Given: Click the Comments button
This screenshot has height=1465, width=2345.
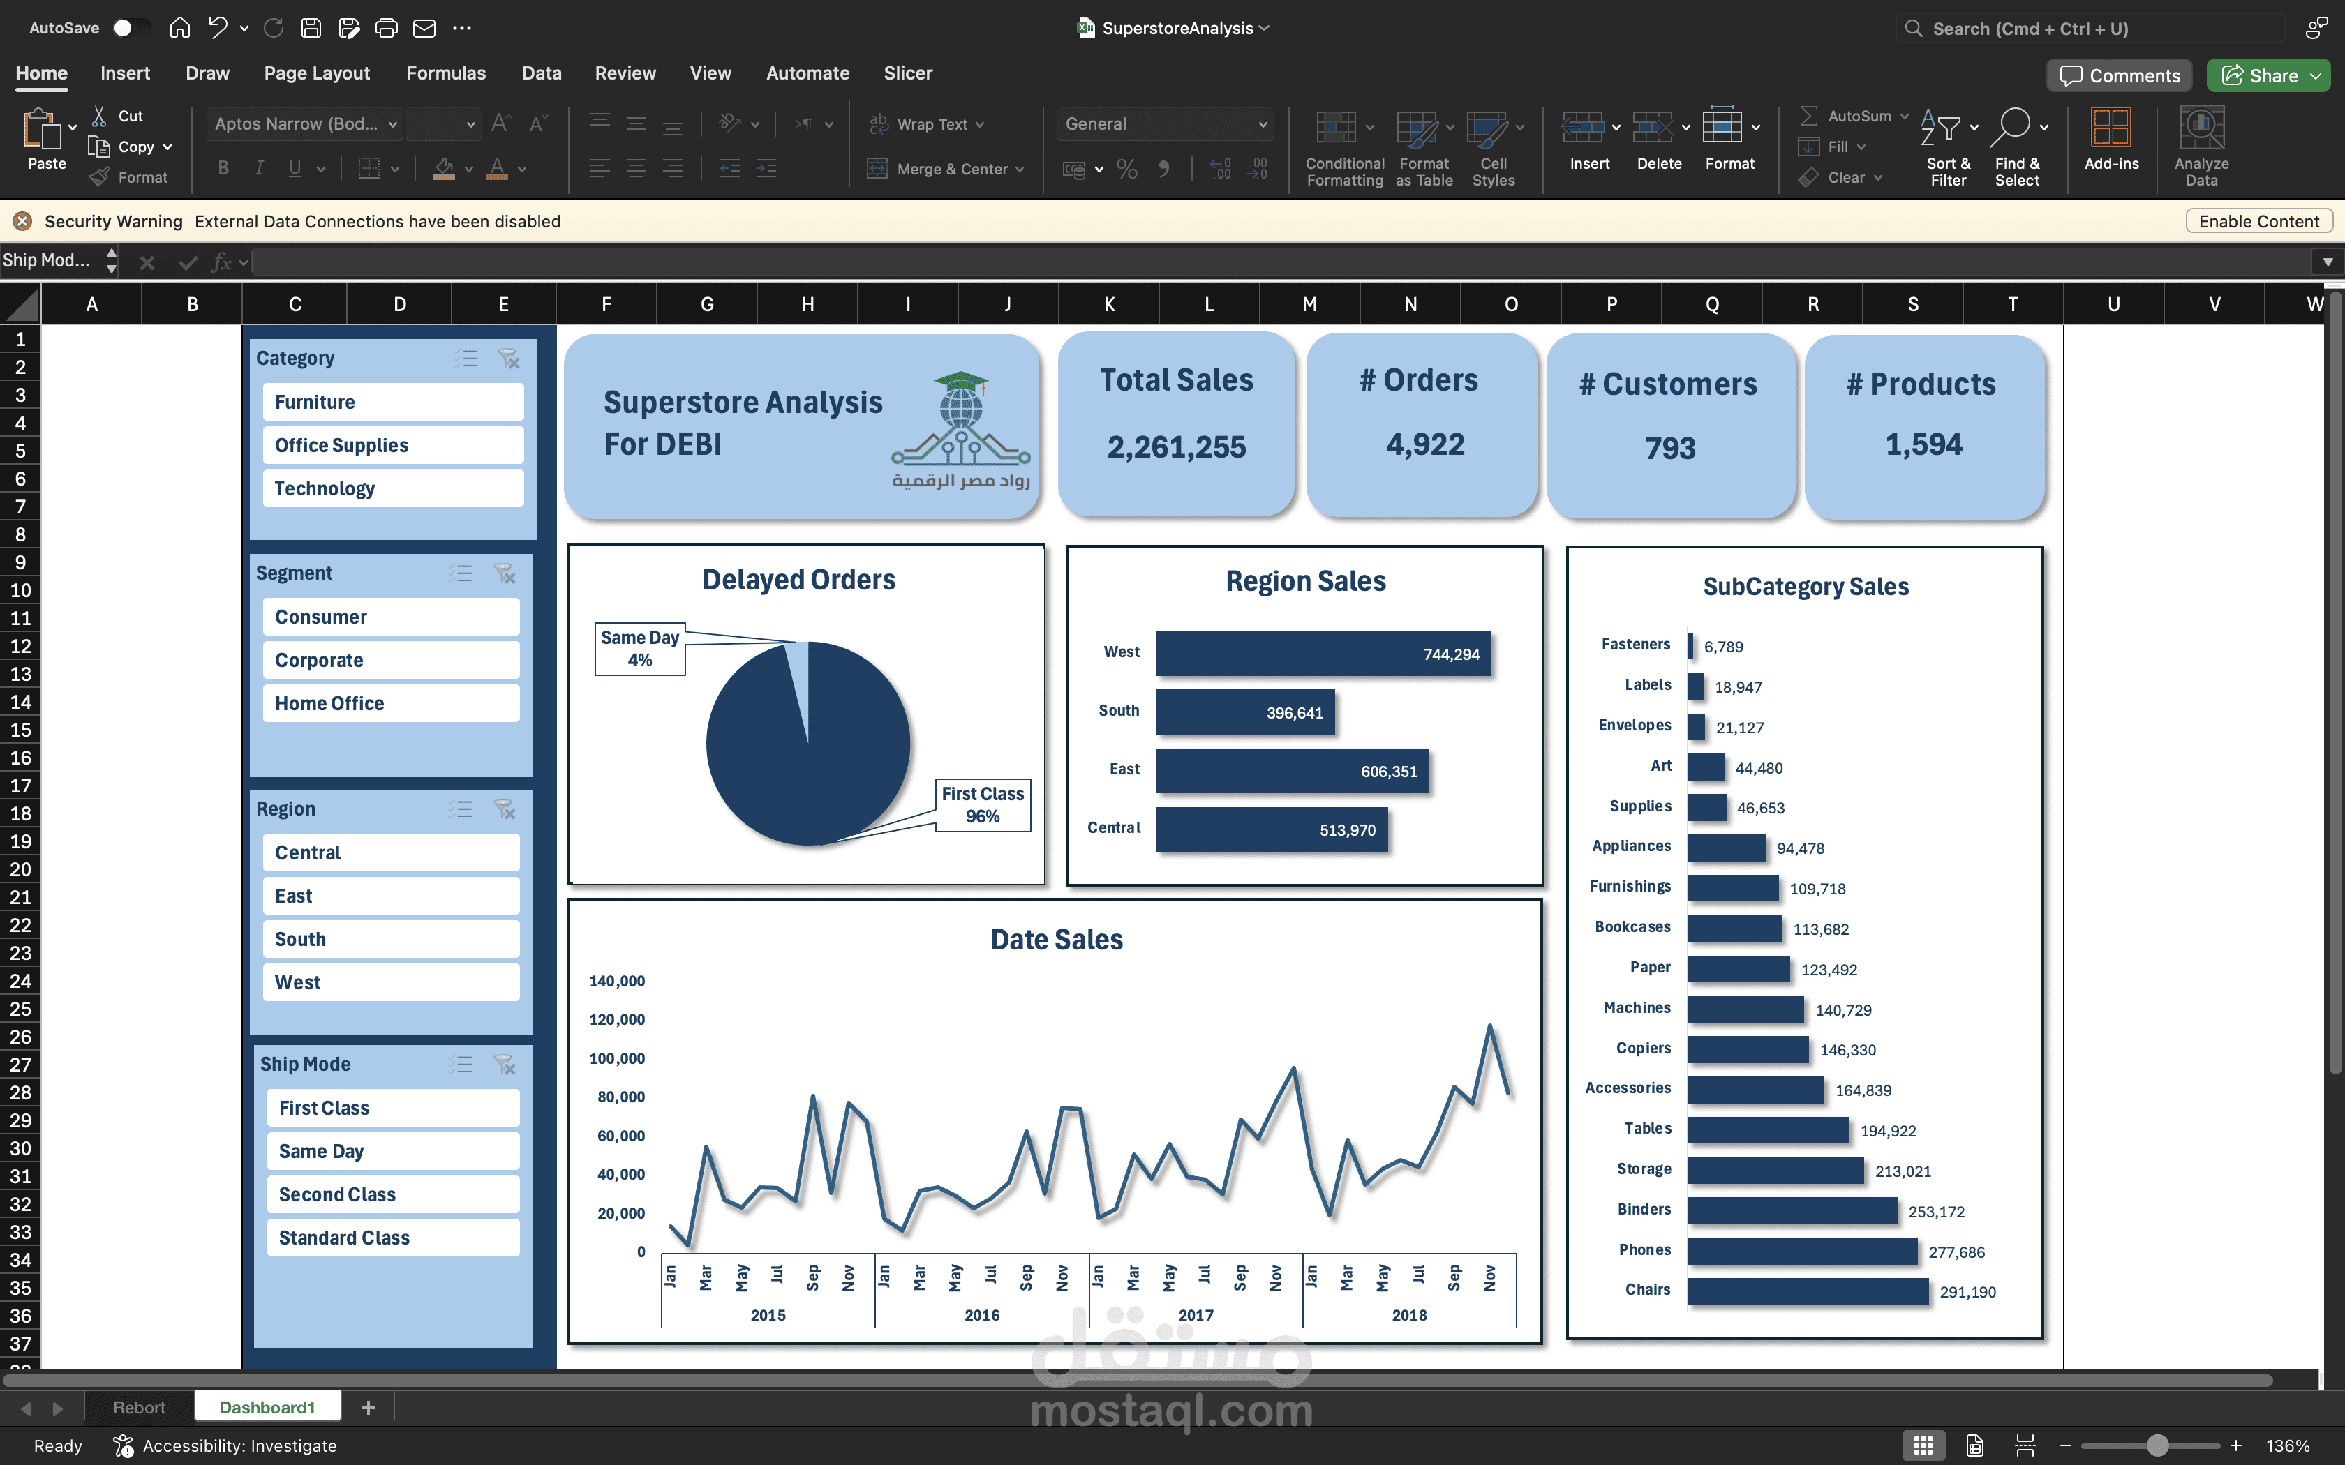Looking at the screenshot, I should tap(2119, 75).
